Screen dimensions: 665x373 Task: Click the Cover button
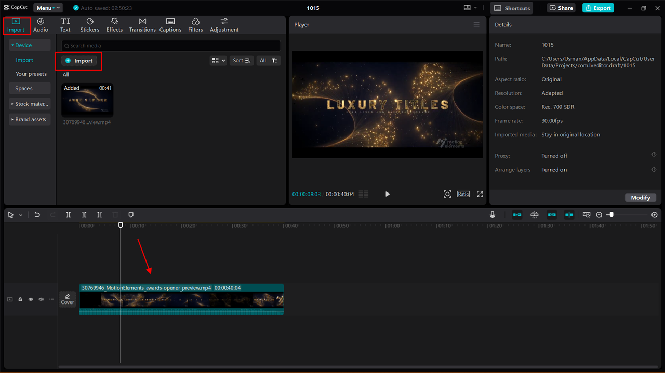[x=68, y=299]
